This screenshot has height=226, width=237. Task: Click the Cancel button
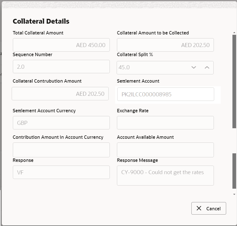pos(208,208)
